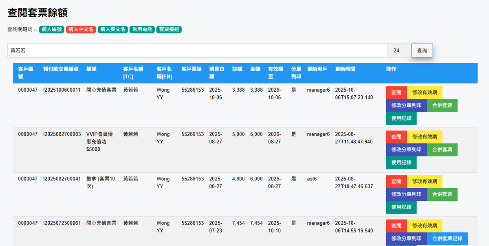489x246 pixels.
Task: Click 查閱 for package I2025100600011
Action: pos(396,92)
